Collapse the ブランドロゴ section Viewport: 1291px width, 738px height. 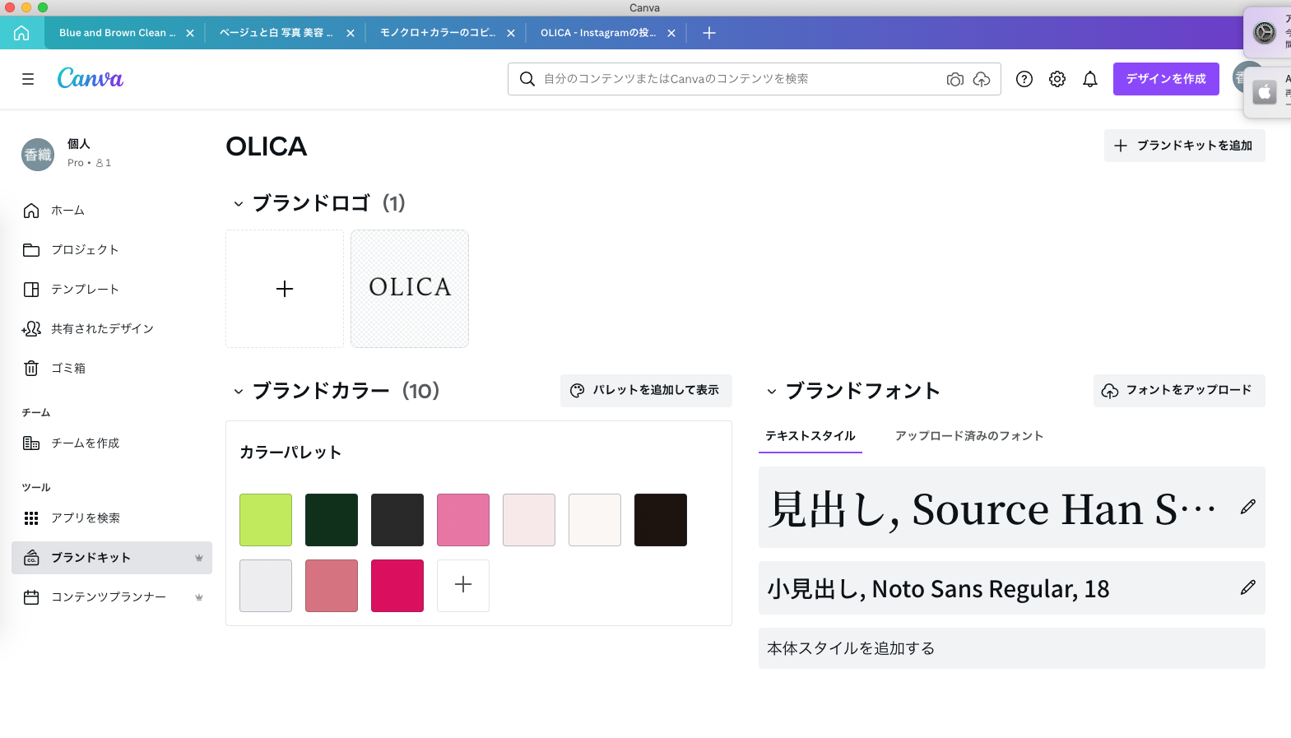(x=239, y=204)
